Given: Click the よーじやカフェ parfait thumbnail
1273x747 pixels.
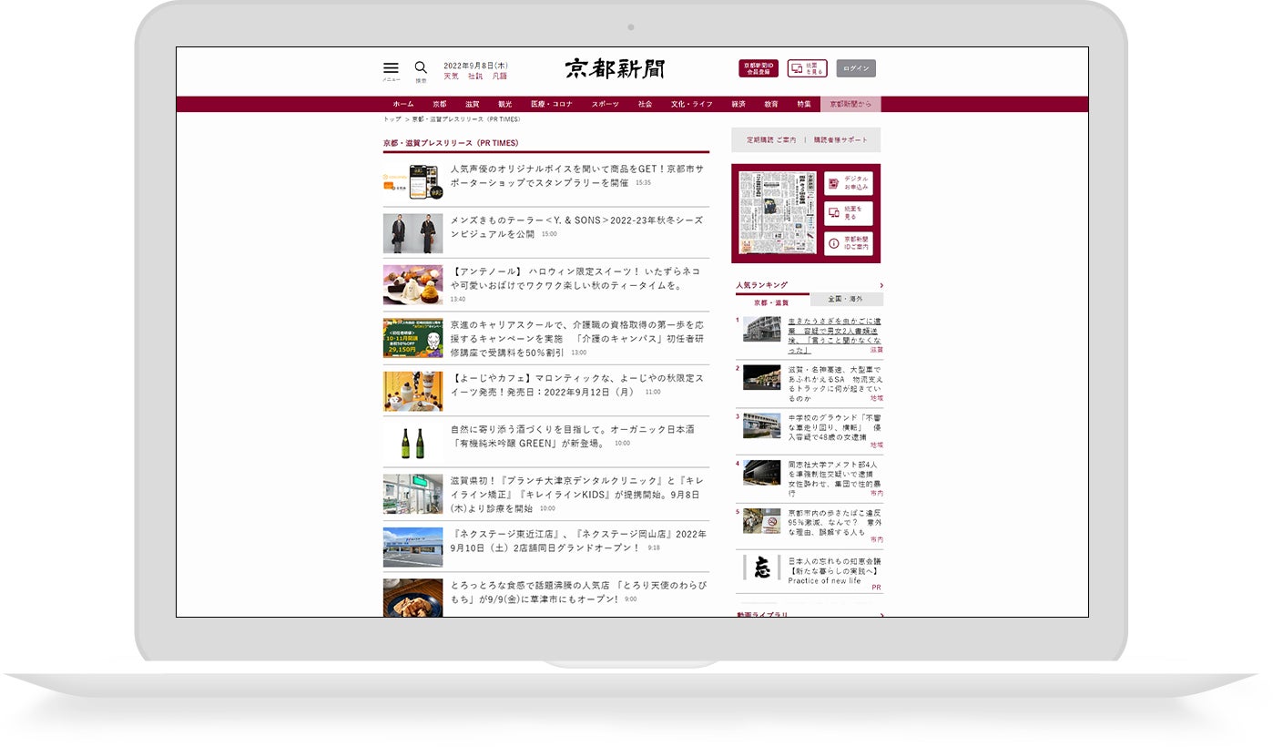Looking at the screenshot, I should tap(412, 391).
